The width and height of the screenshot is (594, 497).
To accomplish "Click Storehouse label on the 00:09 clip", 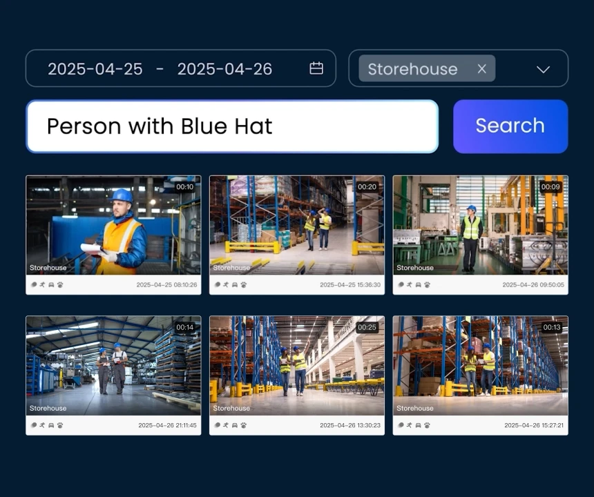I will tap(415, 268).
